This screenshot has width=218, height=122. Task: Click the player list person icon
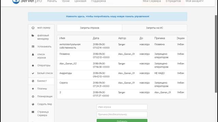click(33, 54)
